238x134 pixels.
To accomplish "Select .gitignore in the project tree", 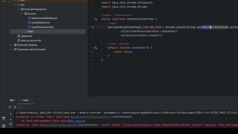I will [x=26, y=36].
